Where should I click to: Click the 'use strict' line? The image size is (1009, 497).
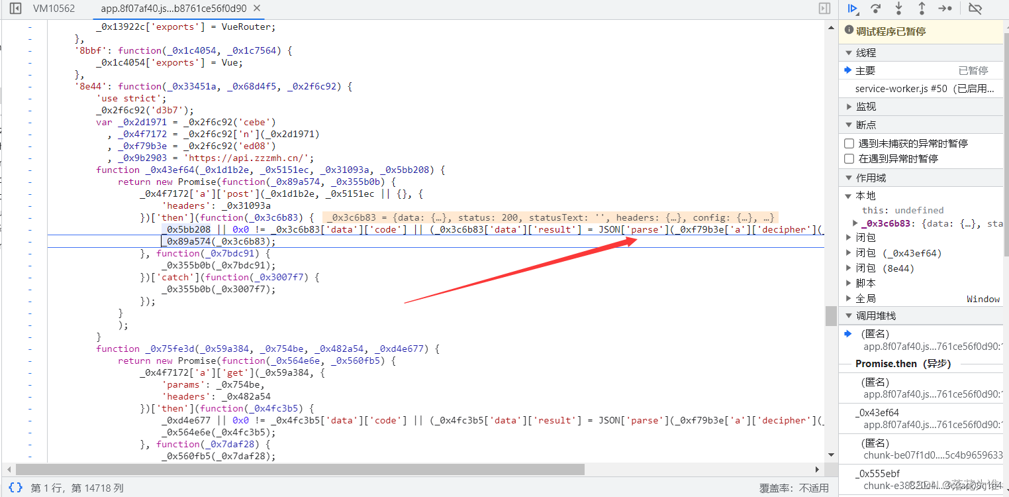coord(132,98)
